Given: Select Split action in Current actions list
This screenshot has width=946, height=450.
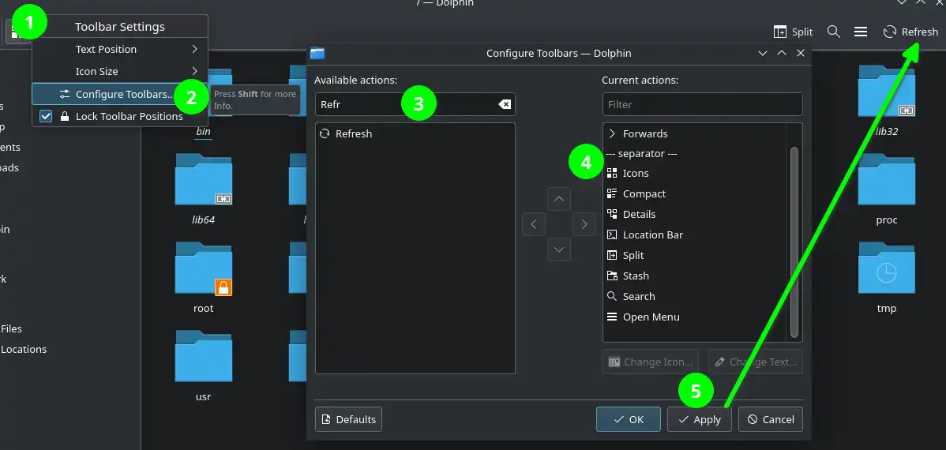Looking at the screenshot, I should coord(694,256).
